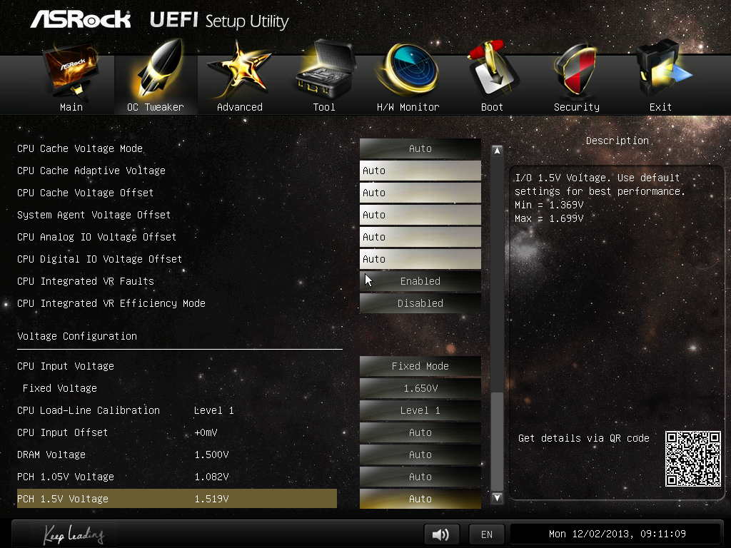
Task: Click the scrollbar down arrow
Action: click(498, 498)
